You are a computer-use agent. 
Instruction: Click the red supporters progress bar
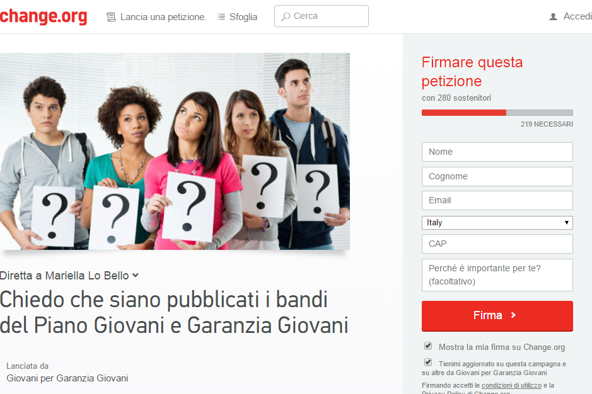click(463, 113)
